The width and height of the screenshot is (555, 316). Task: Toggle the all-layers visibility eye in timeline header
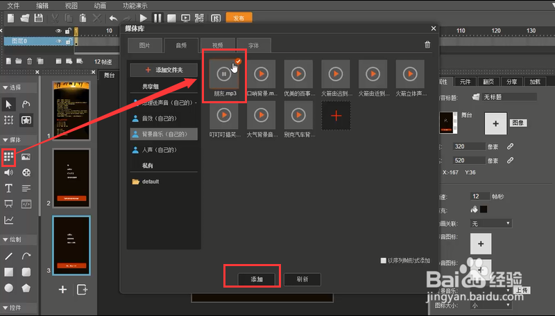coord(59,31)
